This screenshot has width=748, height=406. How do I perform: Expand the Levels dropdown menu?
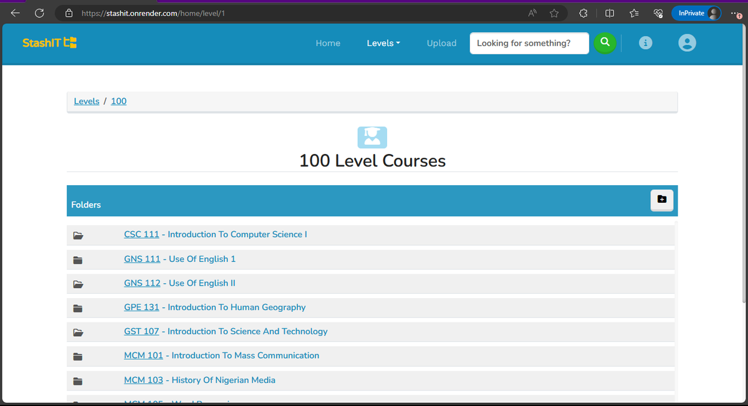(383, 43)
